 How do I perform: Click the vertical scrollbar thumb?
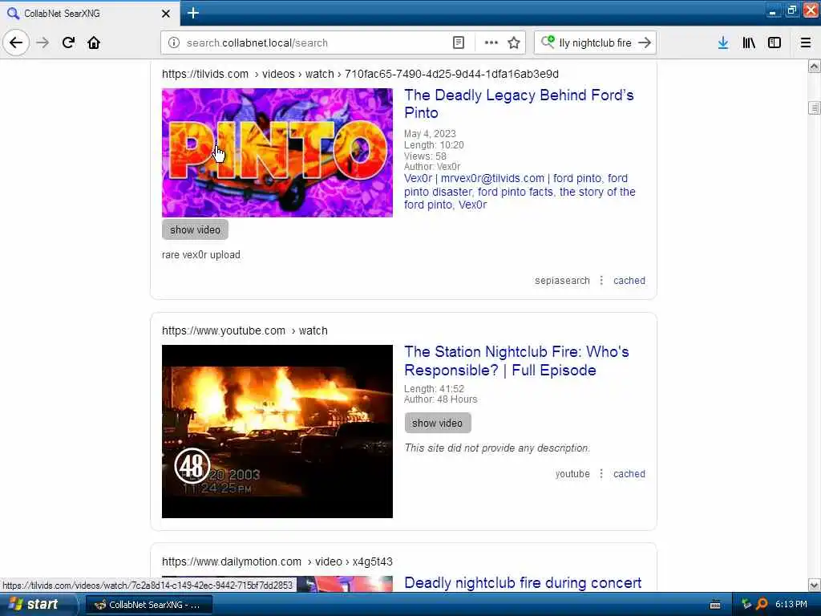click(815, 107)
